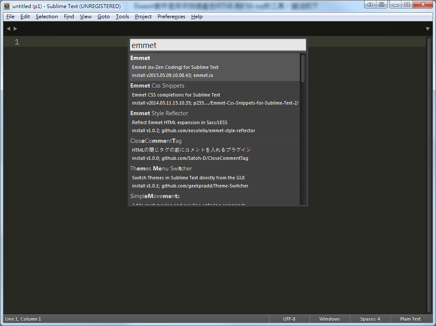This screenshot has height=326, width=436.
Task: Click line number 1 in the gutter
Action: [17, 42]
